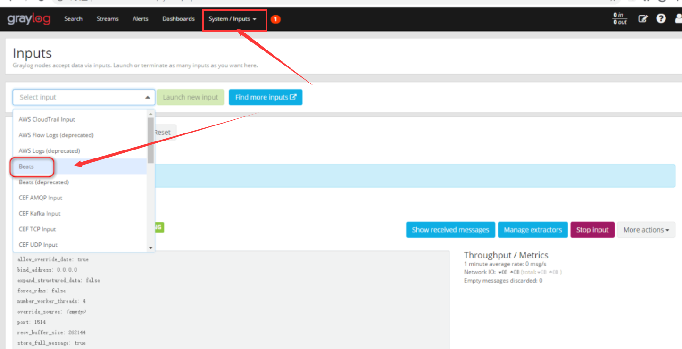Click the input list scroll down arrow
Viewport: 682px width, 349px height.
151,248
